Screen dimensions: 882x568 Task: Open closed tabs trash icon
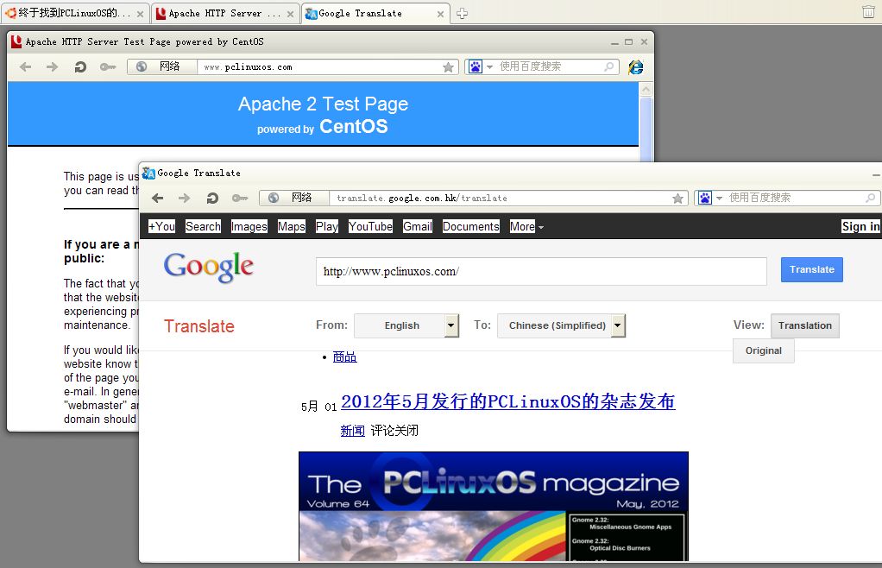868,12
